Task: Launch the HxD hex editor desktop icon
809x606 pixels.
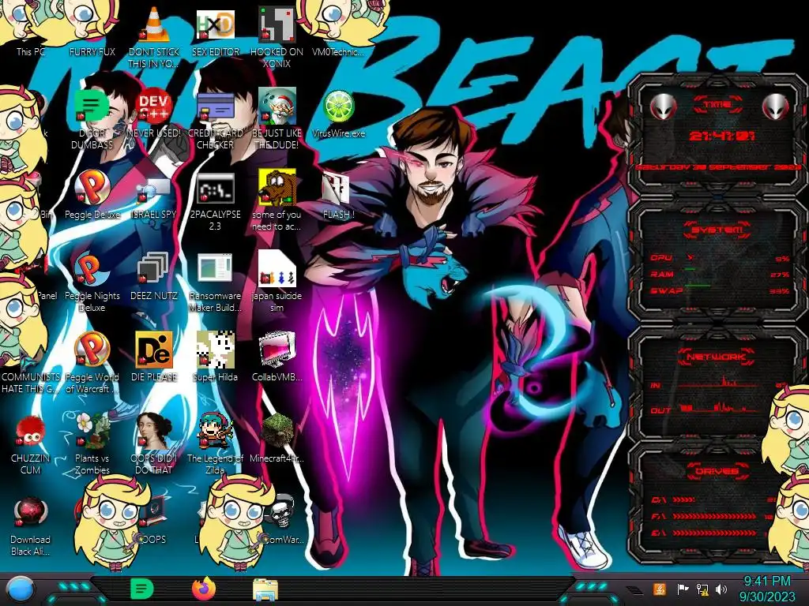Action: click(215, 24)
